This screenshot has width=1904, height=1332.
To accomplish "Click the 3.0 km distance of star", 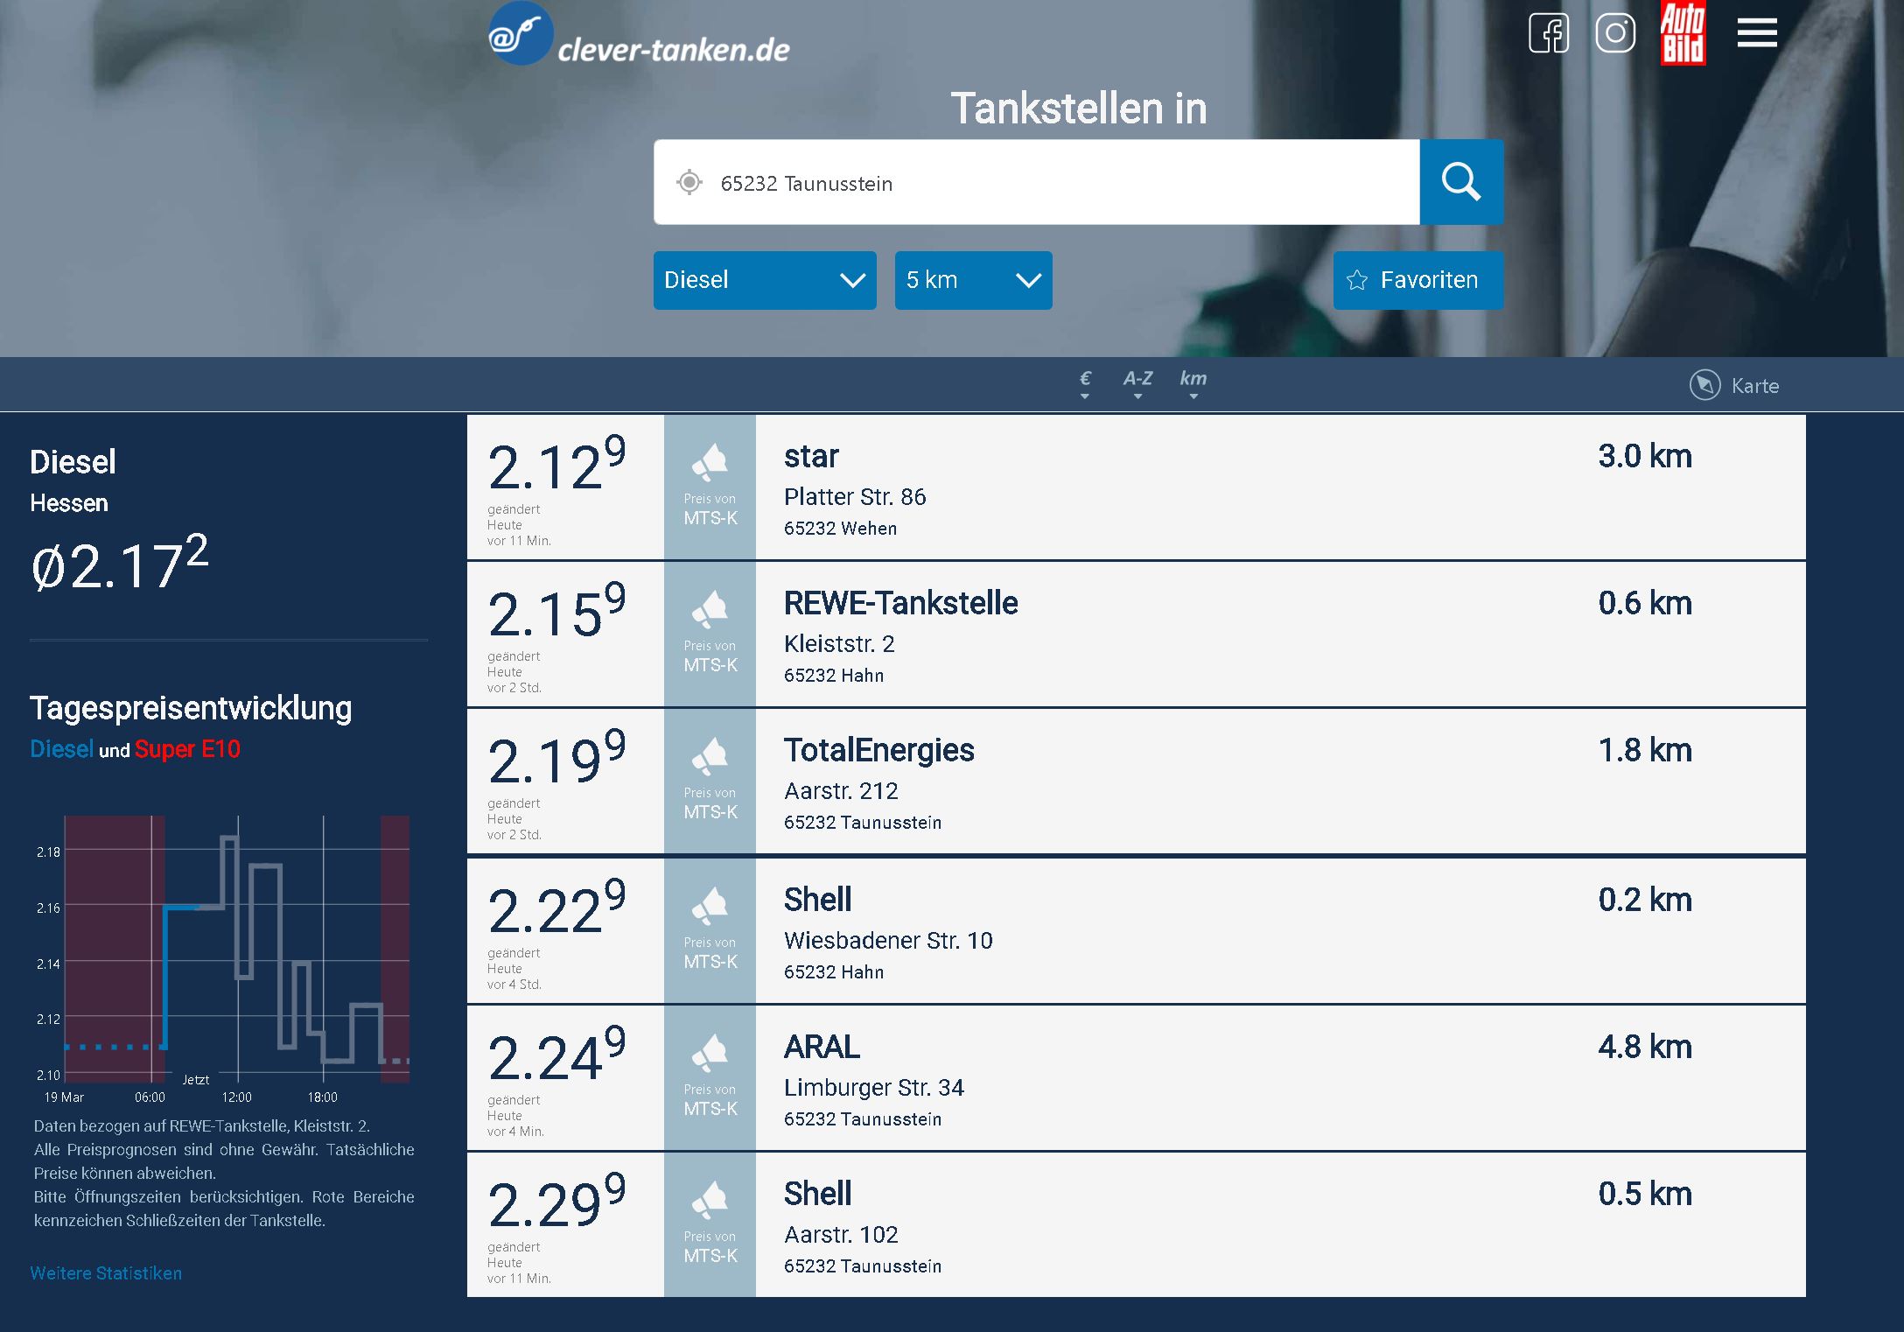I will coord(1645,456).
